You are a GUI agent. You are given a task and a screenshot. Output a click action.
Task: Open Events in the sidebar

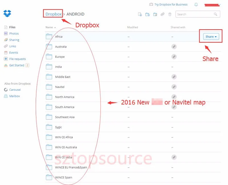13,52
